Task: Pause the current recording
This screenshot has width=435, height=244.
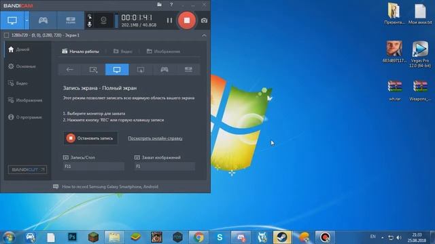Action: [x=169, y=20]
